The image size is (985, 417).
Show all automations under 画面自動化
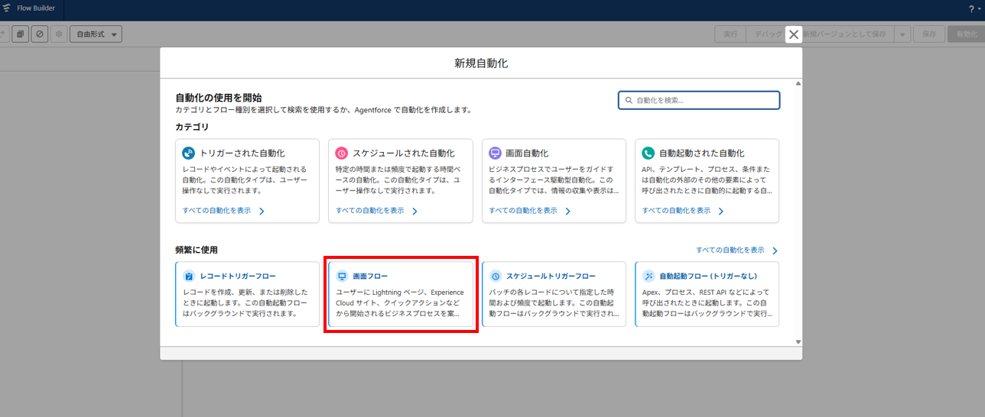pyautogui.click(x=531, y=211)
